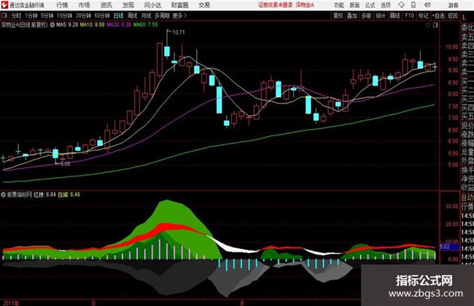Image resolution: width=474 pixels, height=306 pixels.
Task: Select the 日线 daily chart tab
Action: tap(118, 16)
